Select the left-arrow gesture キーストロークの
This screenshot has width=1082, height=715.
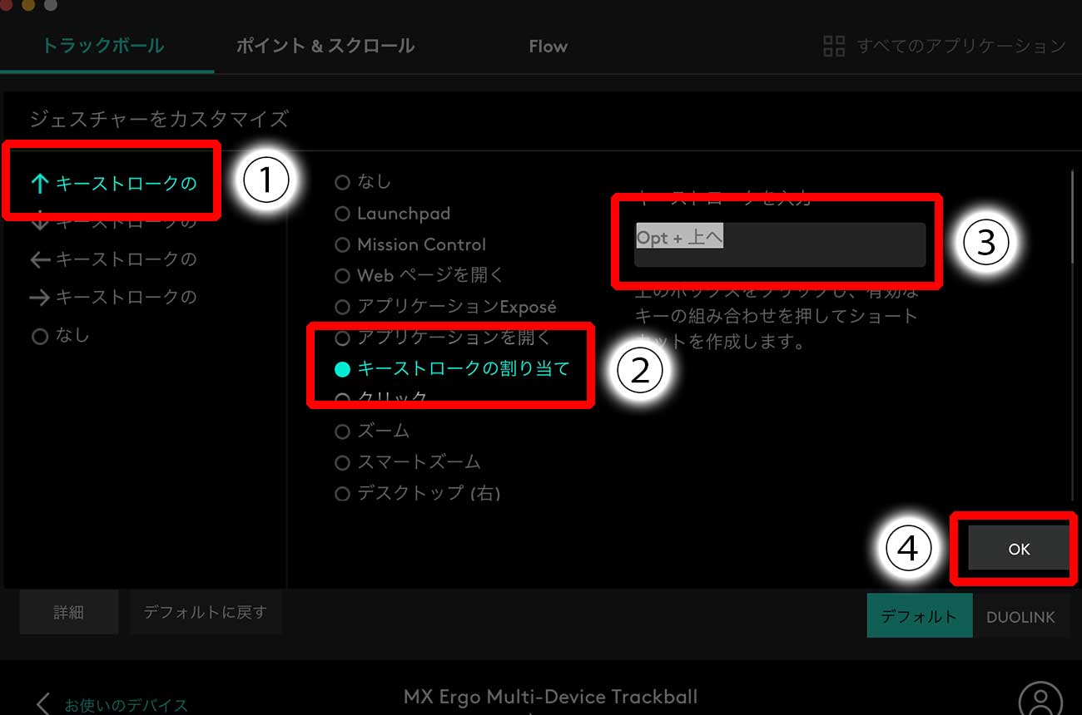pyautogui.click(x=113, y=259)
